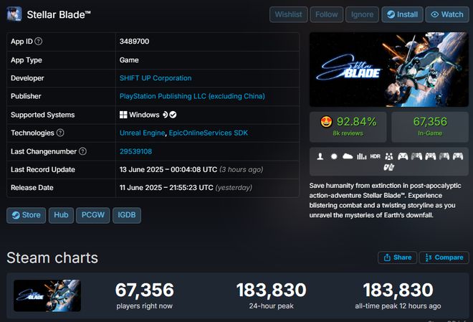
Task: Click the (3 hours ago) relative time
Action: click(242, 169)
